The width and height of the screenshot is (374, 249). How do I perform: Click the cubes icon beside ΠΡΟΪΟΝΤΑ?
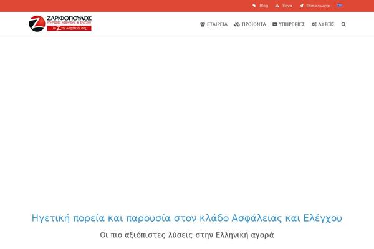[237, 24]
